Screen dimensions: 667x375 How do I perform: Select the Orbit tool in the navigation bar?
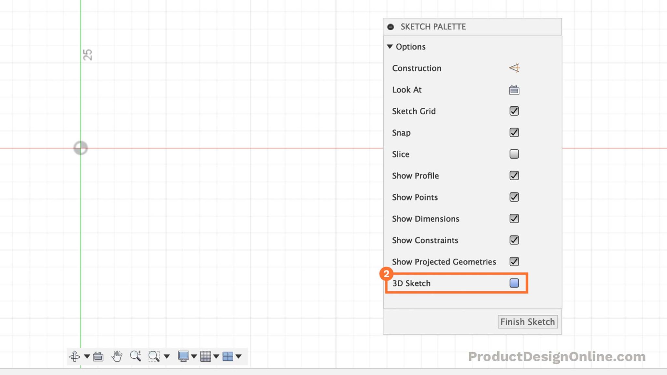[x=75, y=356]
